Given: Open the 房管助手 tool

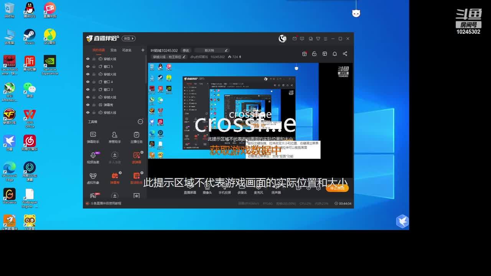Looking at the screenshot, I should coord(114,137).
